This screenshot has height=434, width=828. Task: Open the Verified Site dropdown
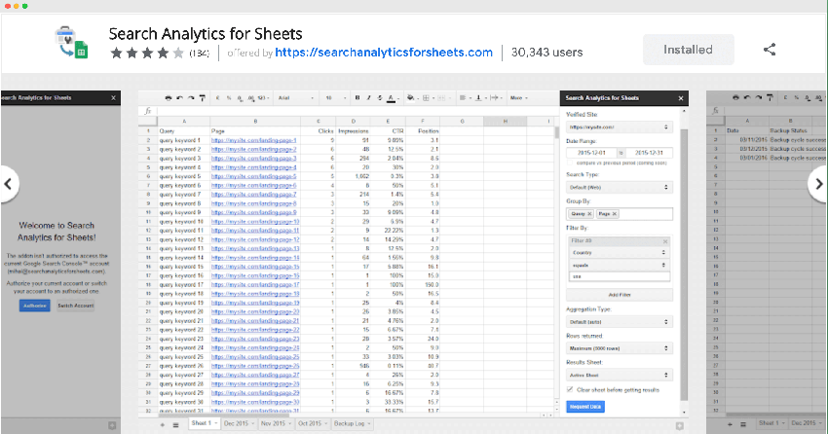pos(618,127)
